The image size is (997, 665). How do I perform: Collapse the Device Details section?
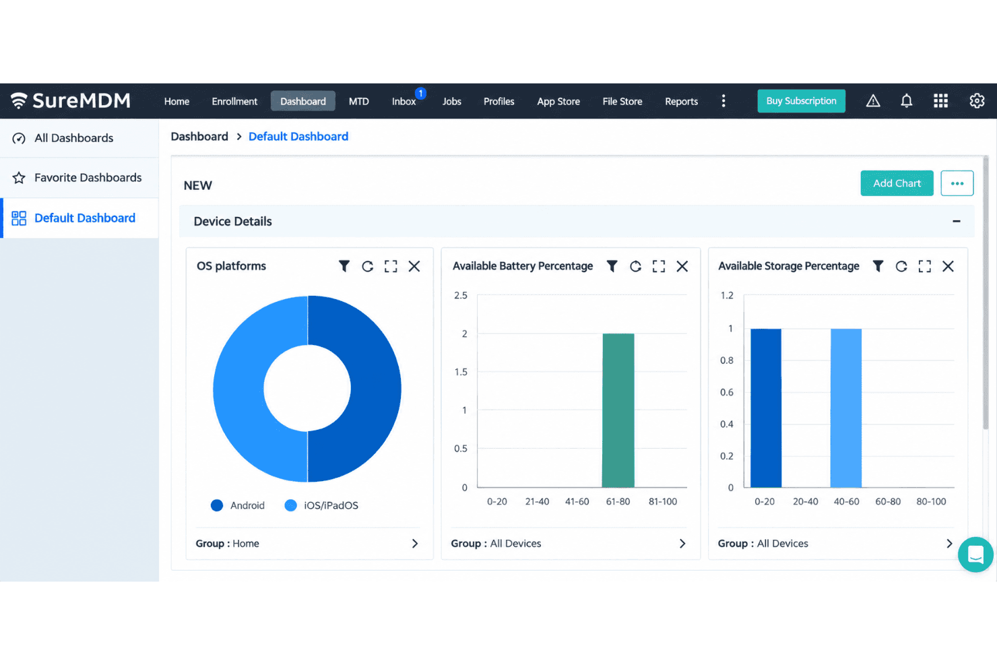coord(956,221)
